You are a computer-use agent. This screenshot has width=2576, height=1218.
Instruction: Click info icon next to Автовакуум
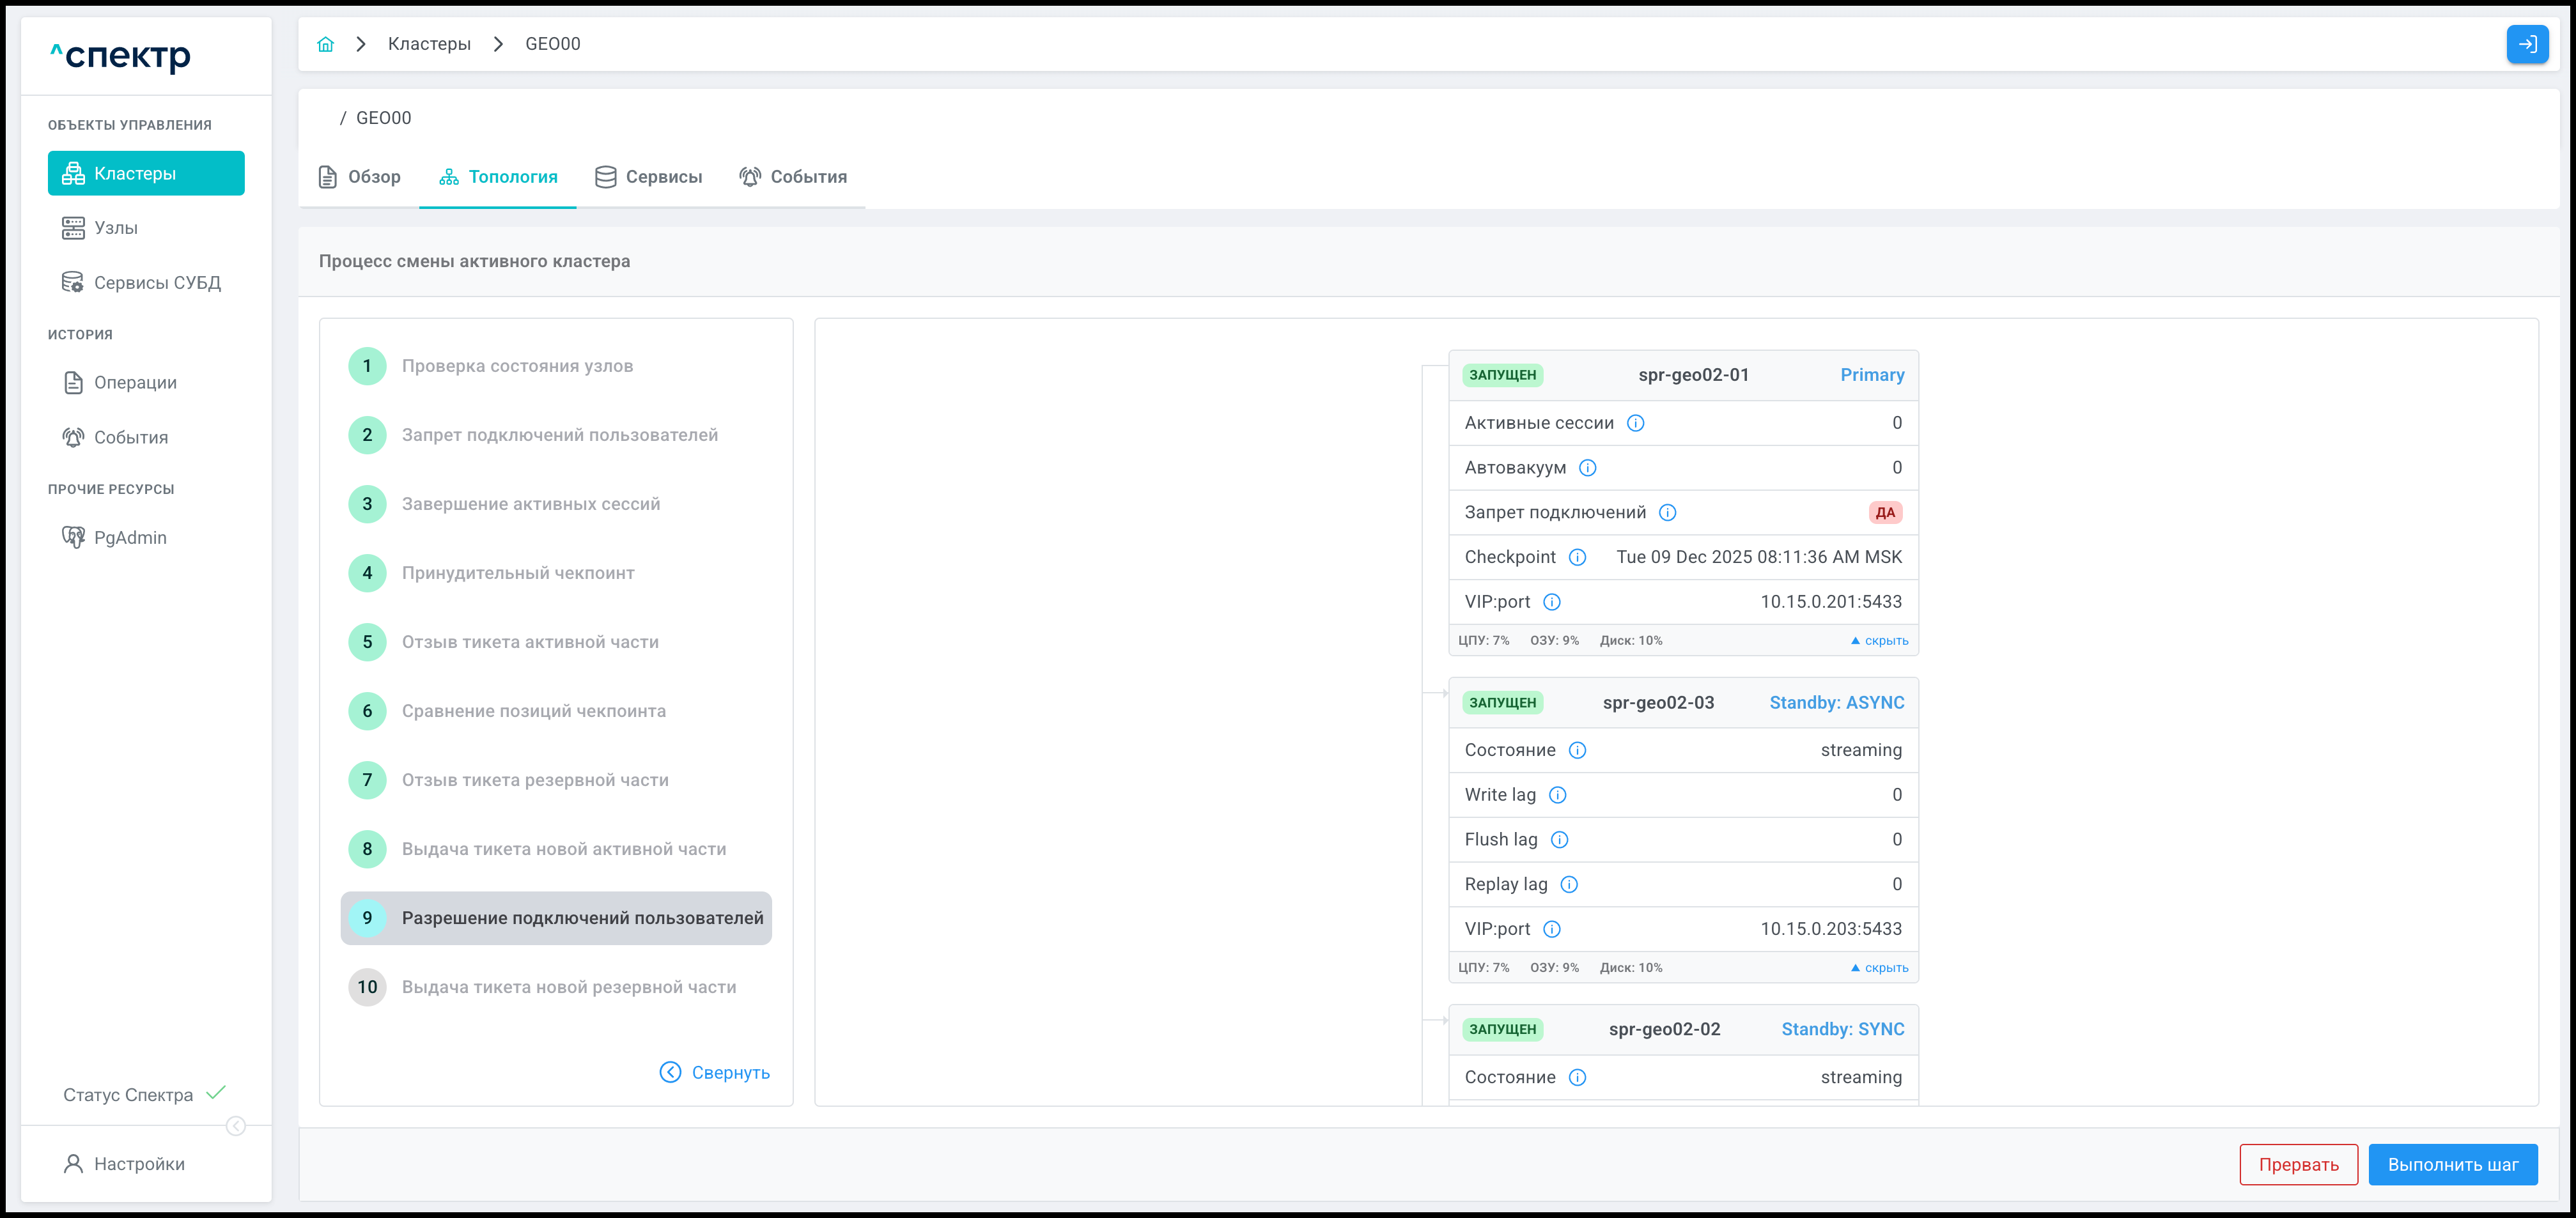point(1587,468)
